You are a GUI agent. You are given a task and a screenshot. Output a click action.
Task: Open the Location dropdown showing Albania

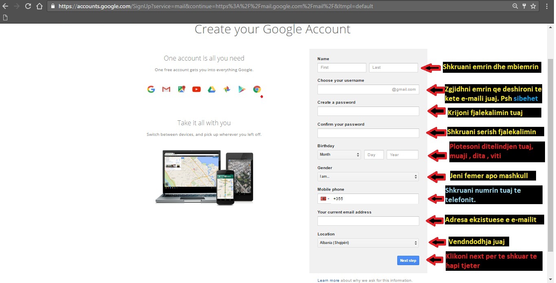coord(368,243)
